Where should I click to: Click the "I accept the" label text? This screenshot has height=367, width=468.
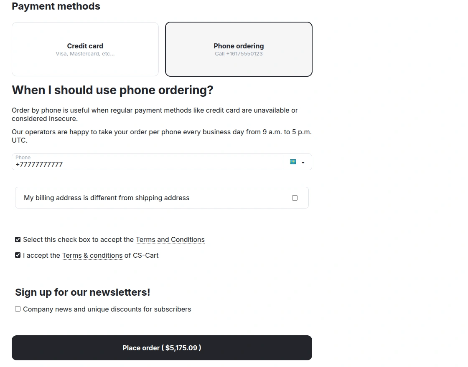pos(42,255)
